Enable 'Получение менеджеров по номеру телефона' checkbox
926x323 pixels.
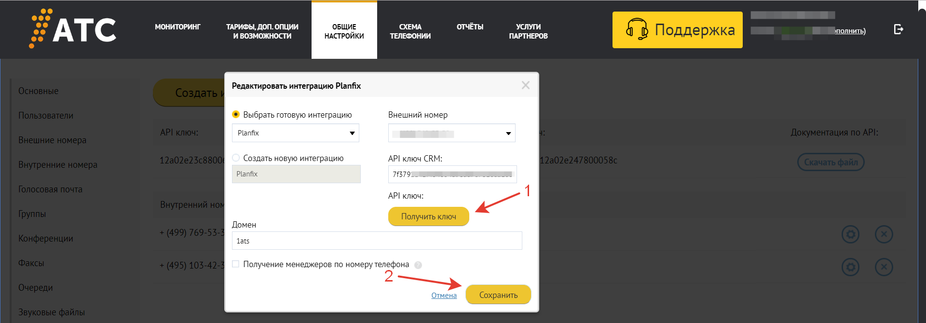click(236, 264)
